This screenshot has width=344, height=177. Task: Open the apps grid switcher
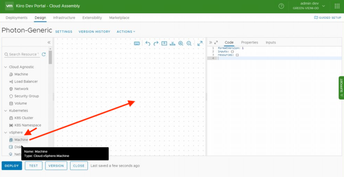coord(337,6)
